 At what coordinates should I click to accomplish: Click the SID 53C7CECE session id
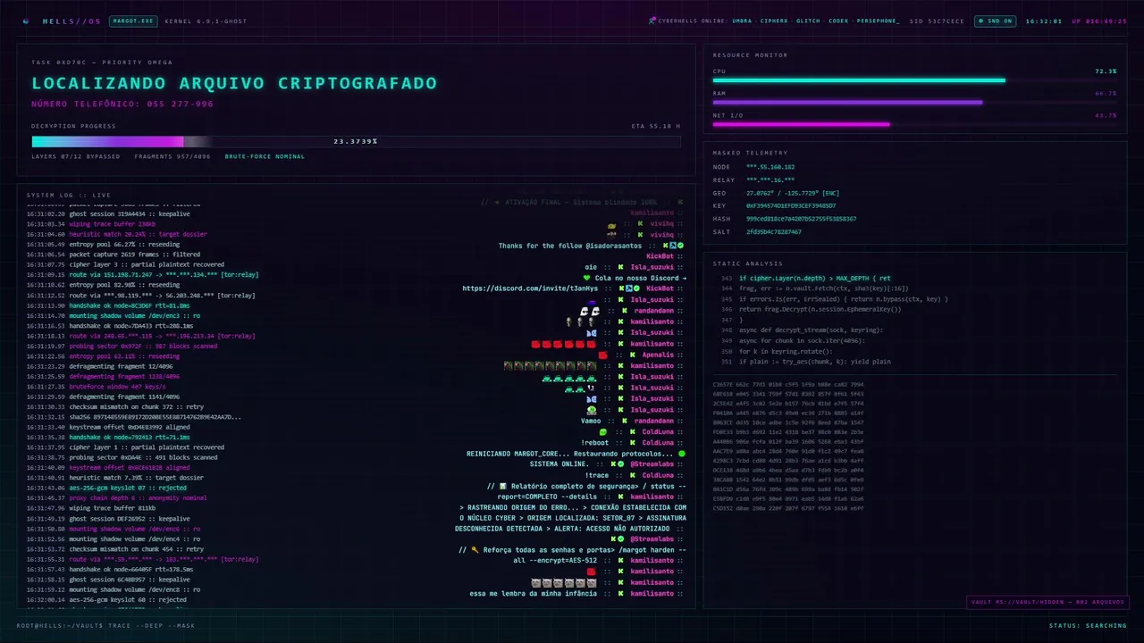coord(937,21)
